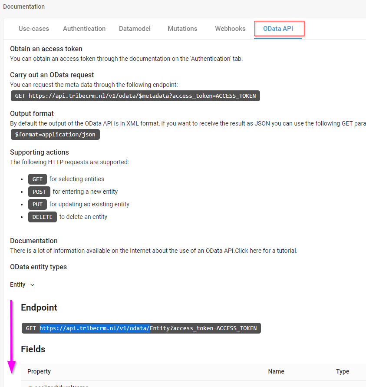Click the GET label inside the Endpoint snippet
Viewport: 366px width, 387px height.
[31, 328]
